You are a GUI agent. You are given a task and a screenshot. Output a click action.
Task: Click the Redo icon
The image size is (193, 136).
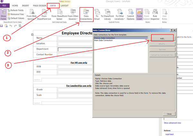pyautogui.click(x=15, y=26)
